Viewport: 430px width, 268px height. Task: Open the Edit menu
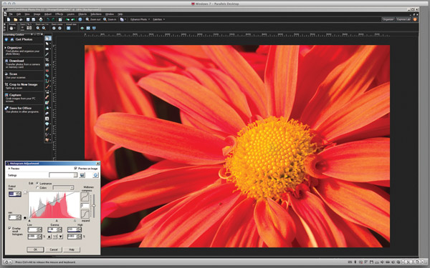pyautogui.click(x=19, y=14)
